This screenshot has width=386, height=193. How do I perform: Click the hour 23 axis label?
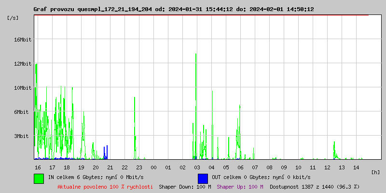[139, 167]
